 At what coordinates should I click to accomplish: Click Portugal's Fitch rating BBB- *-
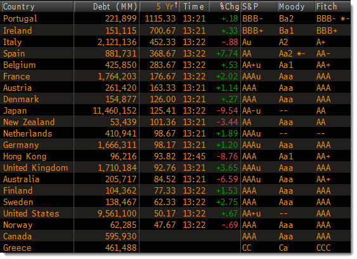pyautogui.click(x=333, y=18)
